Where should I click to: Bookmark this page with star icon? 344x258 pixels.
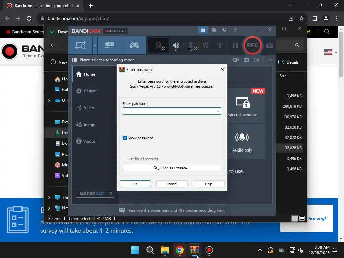(302, 19)
